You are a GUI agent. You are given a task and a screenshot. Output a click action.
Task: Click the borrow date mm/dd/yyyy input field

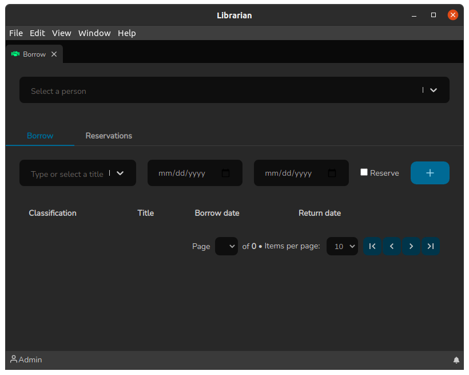pos(183,172)
